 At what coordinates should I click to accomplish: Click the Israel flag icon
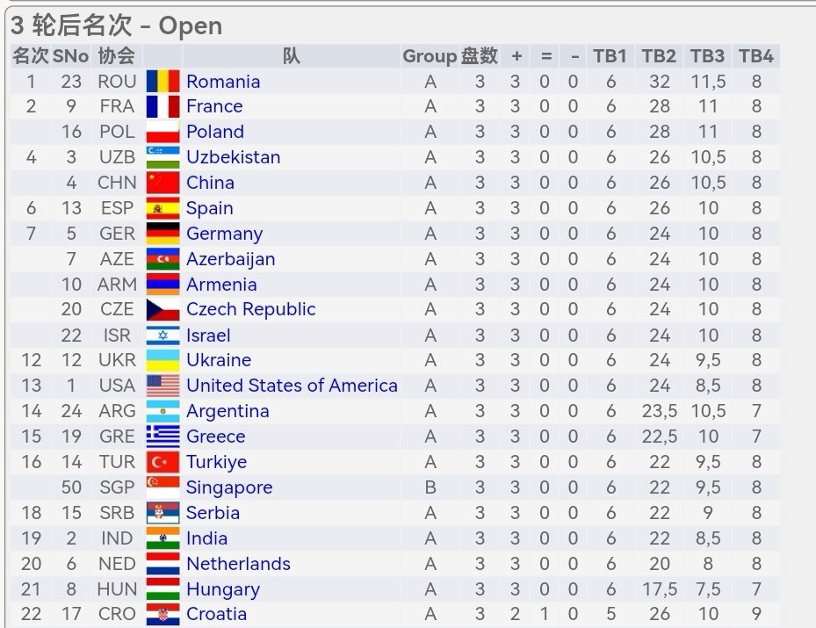[x=162, y=335]
